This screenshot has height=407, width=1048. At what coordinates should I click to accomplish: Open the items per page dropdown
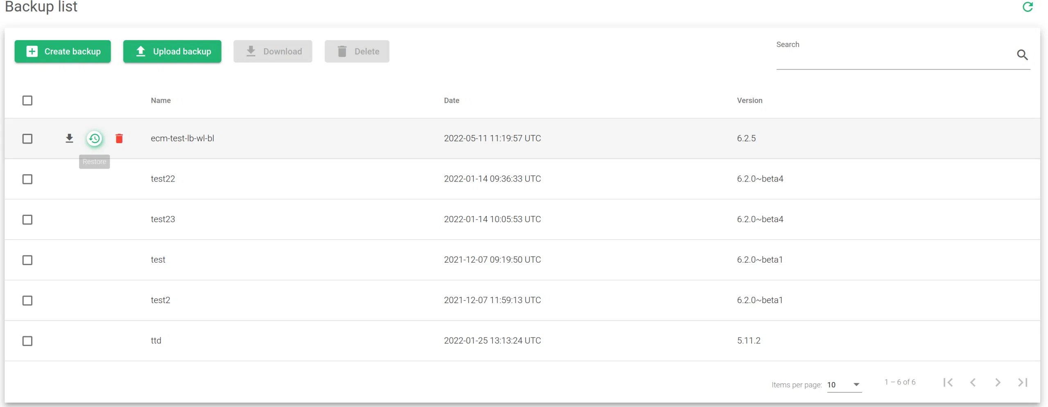point(844,385)
